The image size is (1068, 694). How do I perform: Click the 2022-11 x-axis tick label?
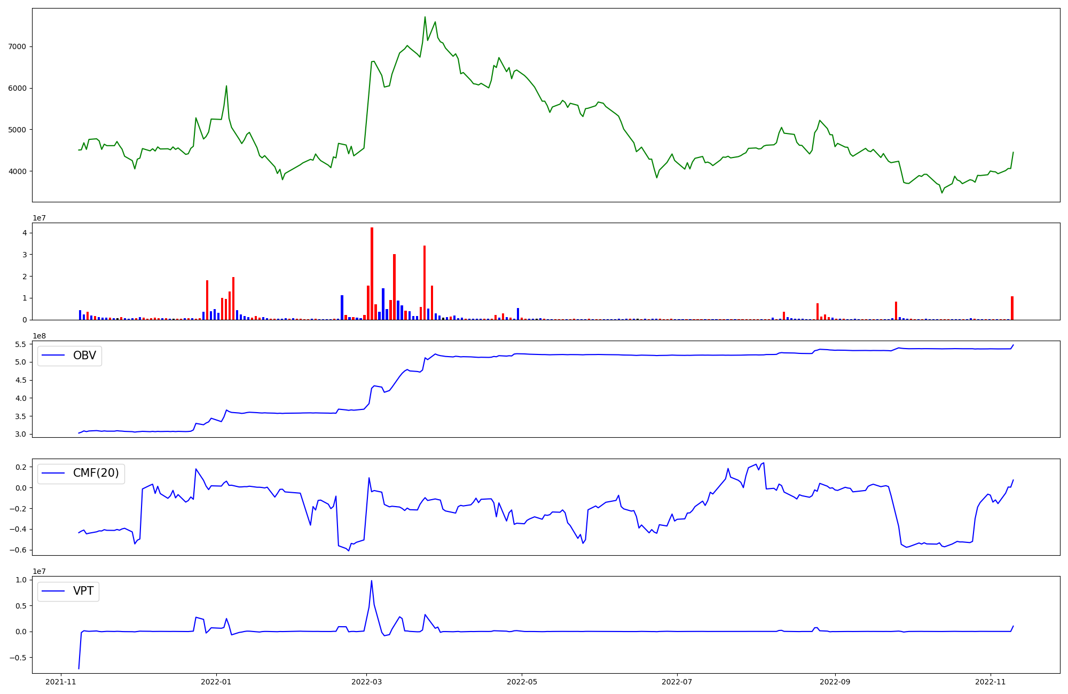[991, 682]
